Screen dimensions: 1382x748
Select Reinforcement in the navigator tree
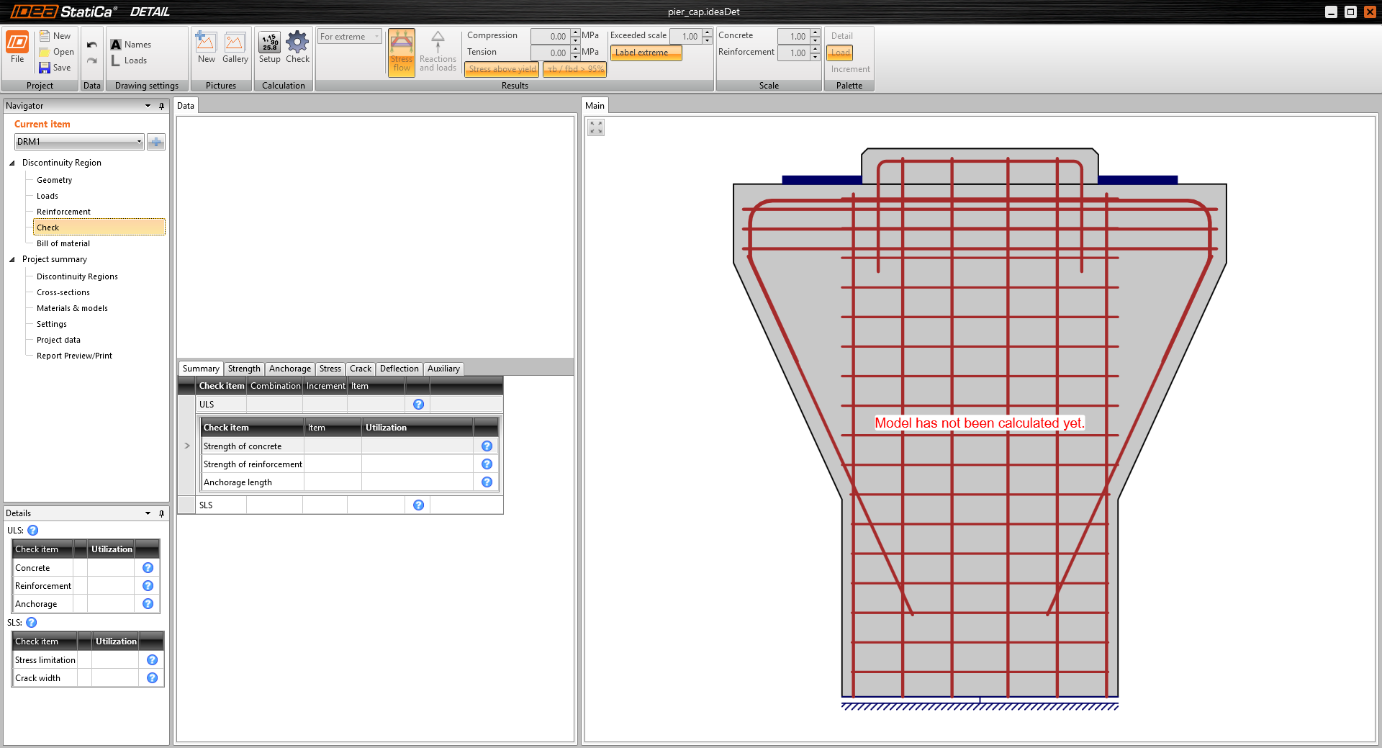click(63, 212)
